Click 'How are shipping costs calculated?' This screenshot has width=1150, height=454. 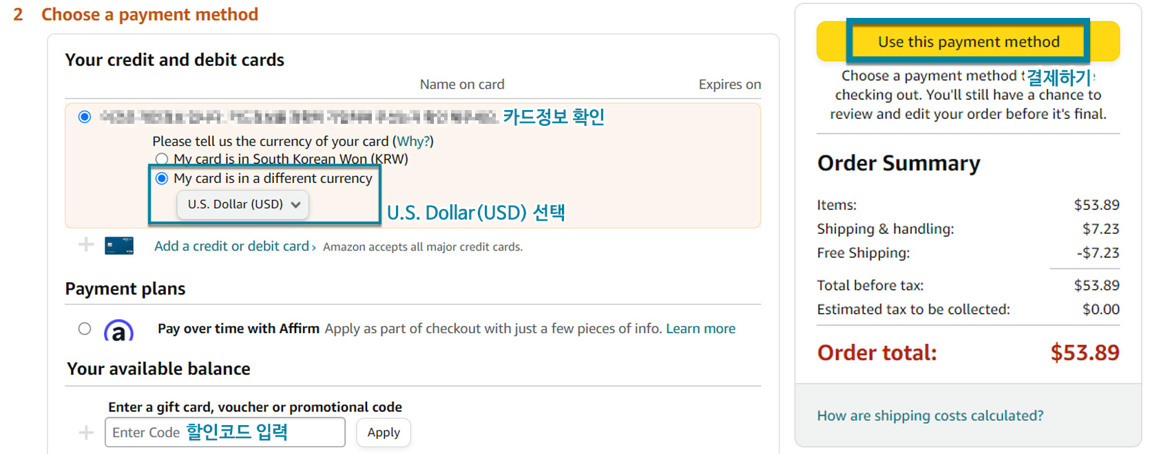[930, 415]
